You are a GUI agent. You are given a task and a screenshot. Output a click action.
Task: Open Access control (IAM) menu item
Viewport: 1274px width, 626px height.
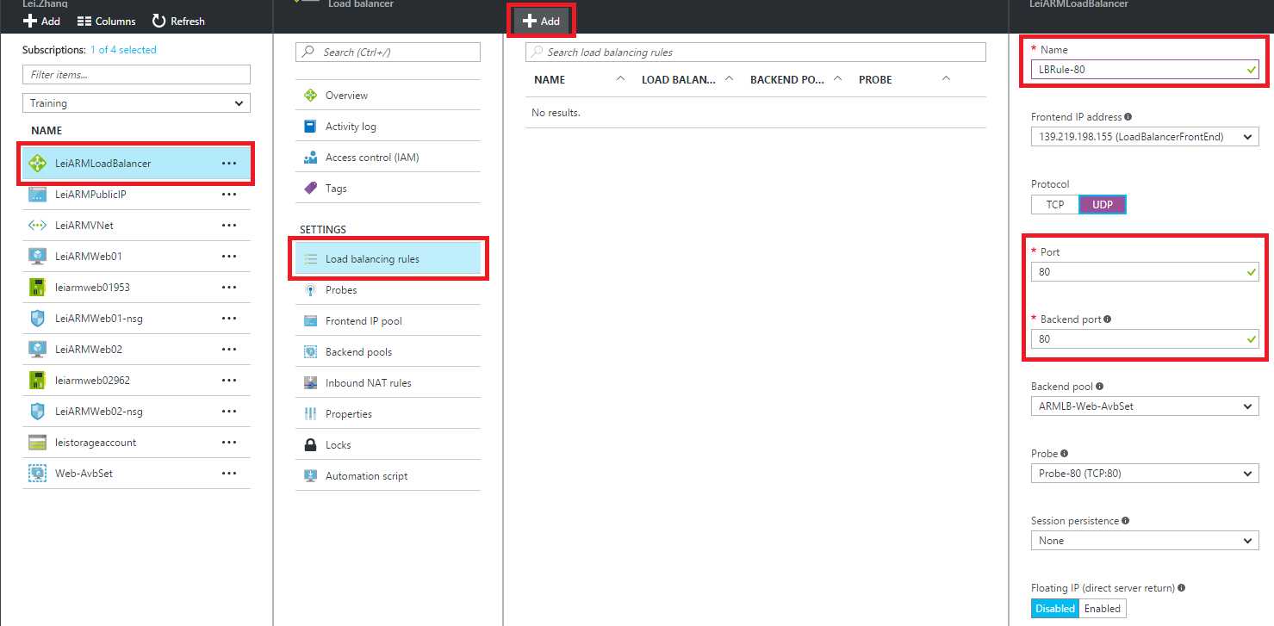388,158
